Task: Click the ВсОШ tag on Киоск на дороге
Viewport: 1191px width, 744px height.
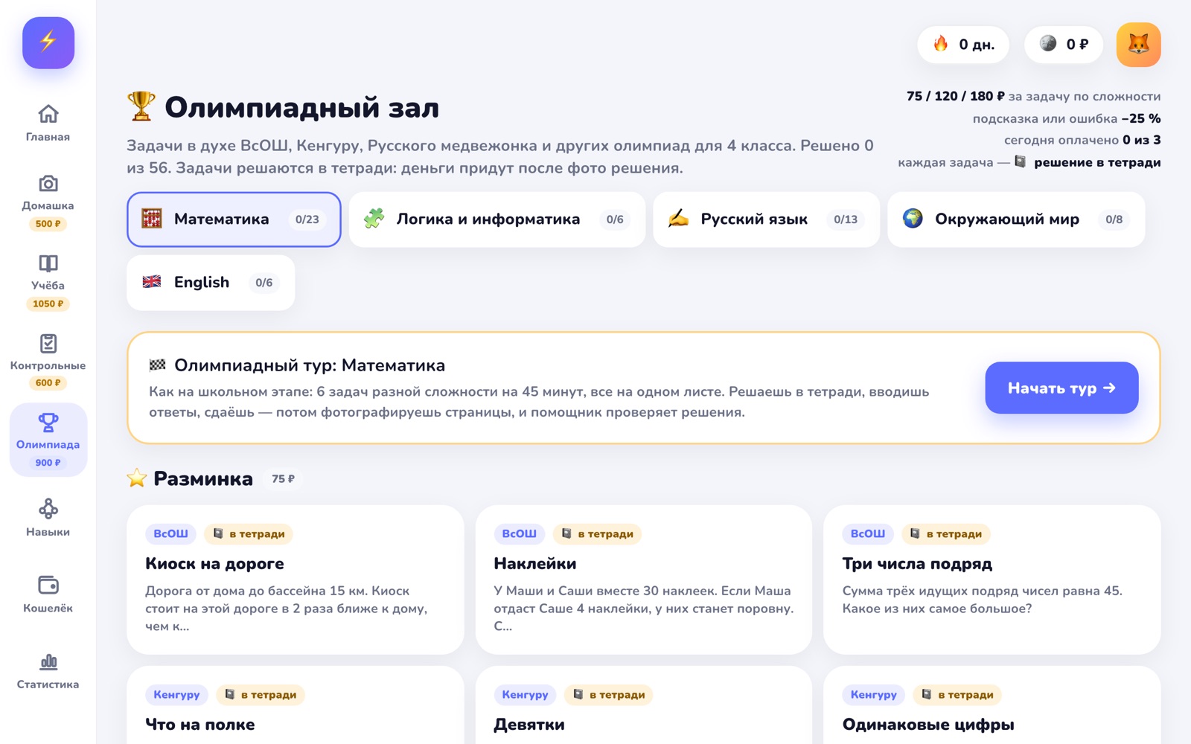Action: tap(170, 533)
